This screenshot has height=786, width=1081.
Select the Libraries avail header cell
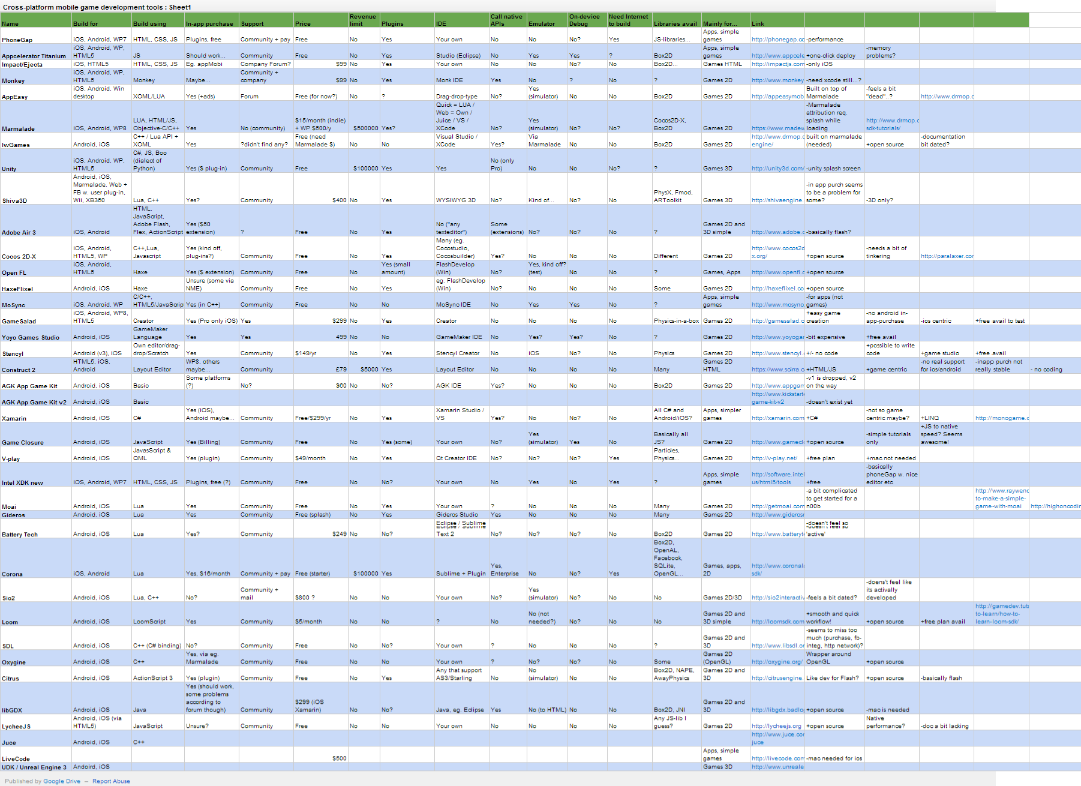pos(675,24)
